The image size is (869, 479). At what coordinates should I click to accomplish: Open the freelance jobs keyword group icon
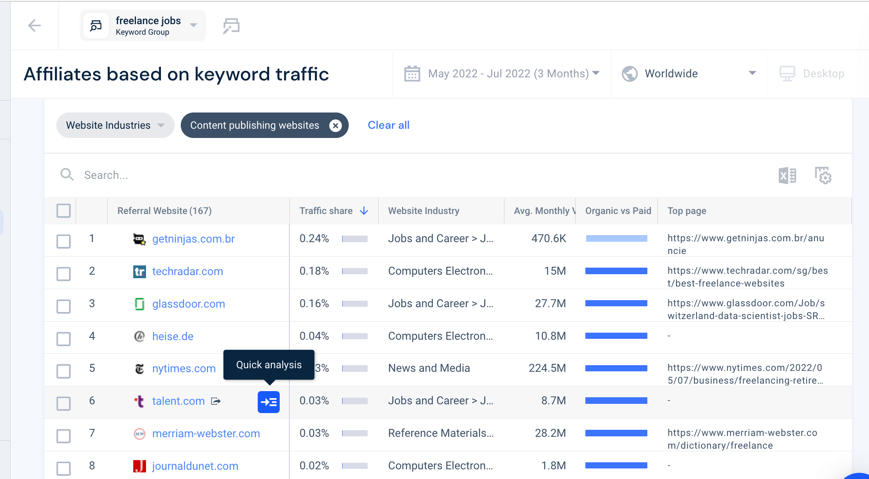[x=96, y=26]
